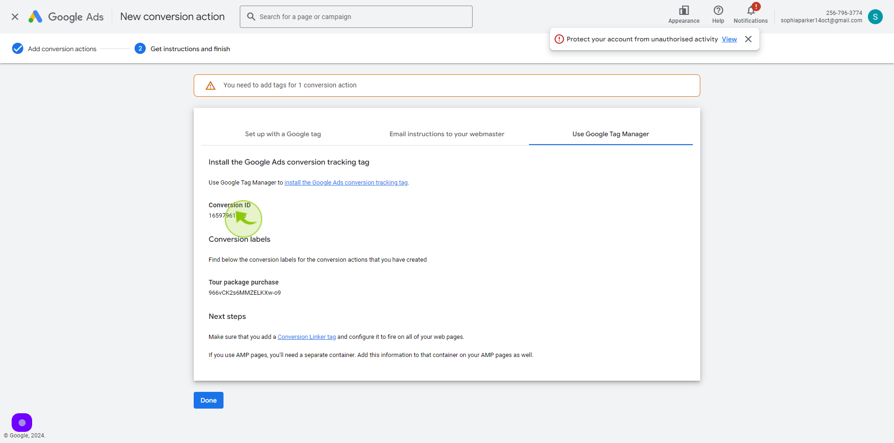Close the New conversion action page

pos(15,17)
